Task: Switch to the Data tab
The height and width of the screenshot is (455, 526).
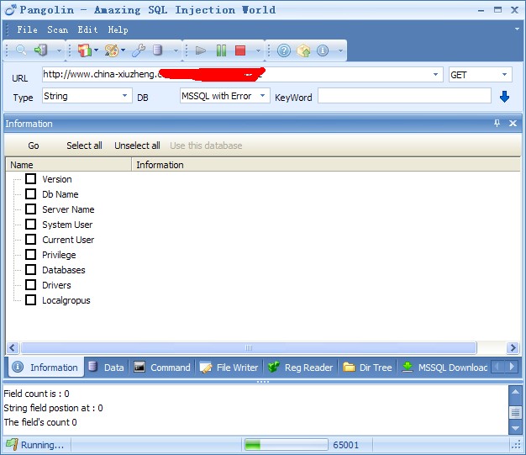Action: click(107, 367)
